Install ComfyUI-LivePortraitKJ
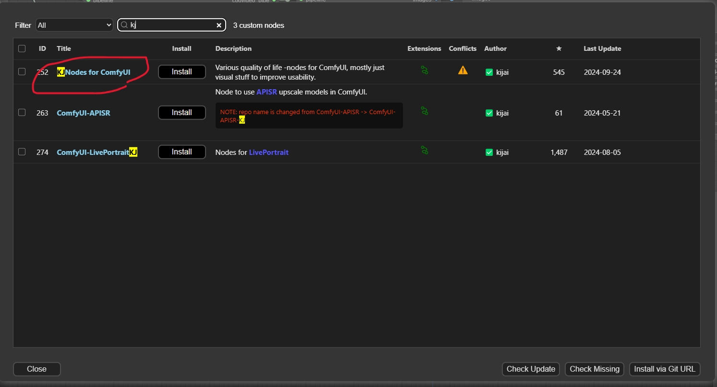Viewport: 717px width, 387px height. point(182,152)
